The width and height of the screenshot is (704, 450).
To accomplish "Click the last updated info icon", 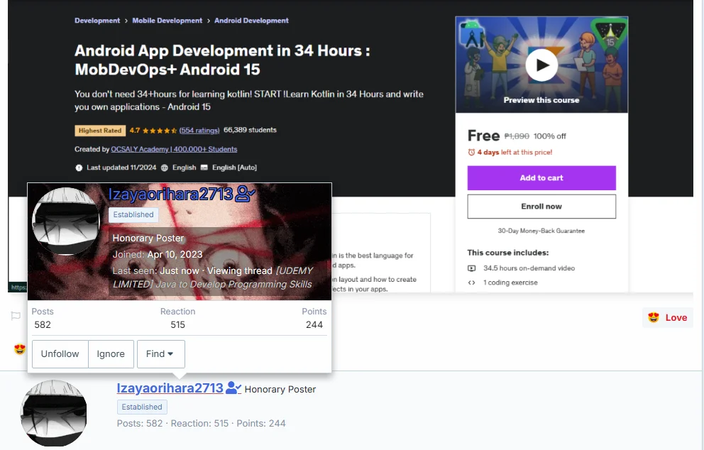I will pos(79,168).
